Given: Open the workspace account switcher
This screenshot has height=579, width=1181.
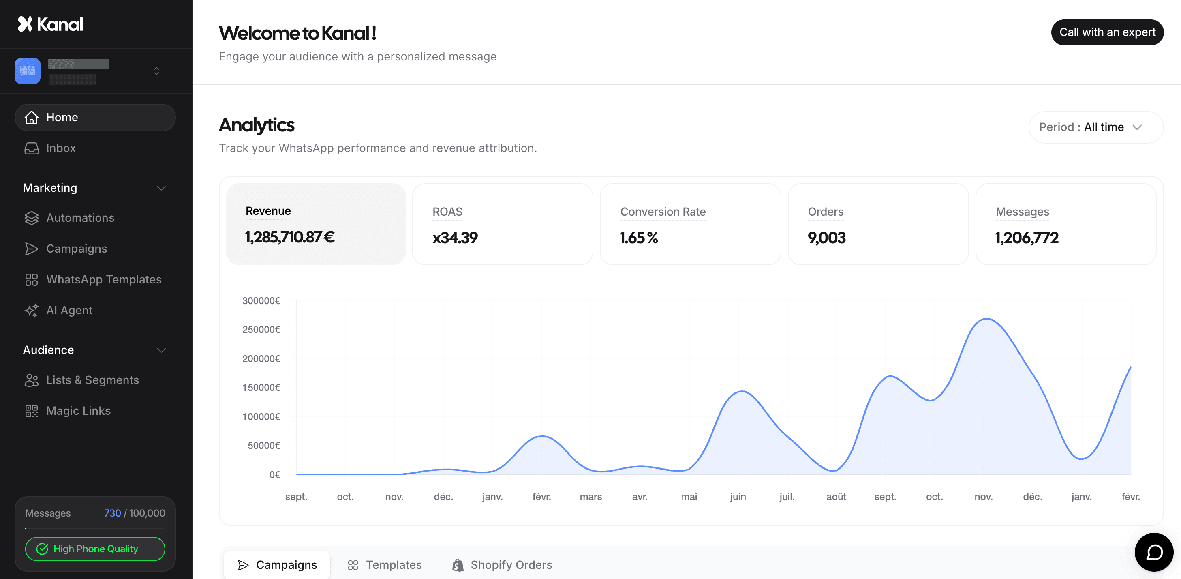Looking at the screenshot, I should click(156, 71).
